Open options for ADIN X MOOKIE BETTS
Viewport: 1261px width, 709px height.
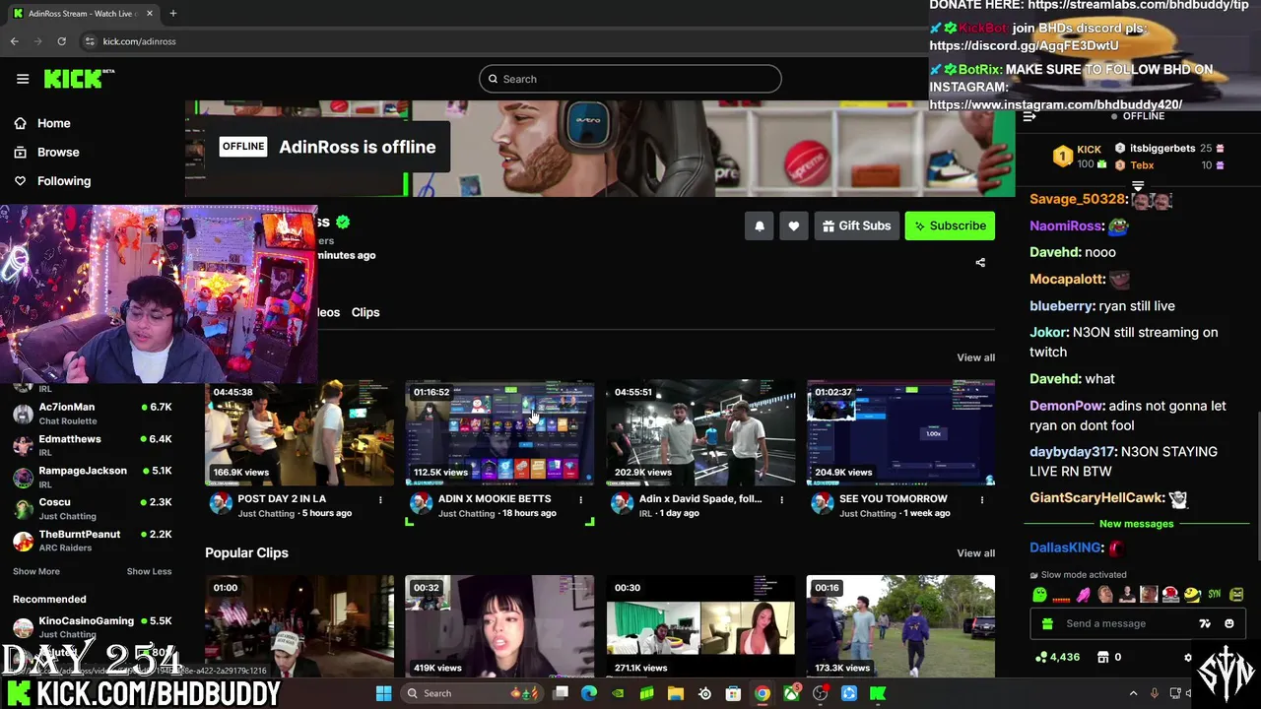pyautogui.click(x=580, y=500)
